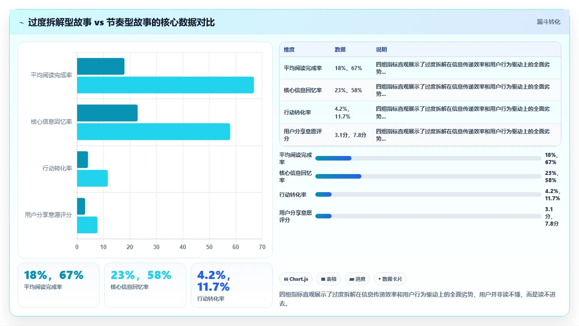The width and height of the screenshot is (579, 326).
Task: Click the dark bar for 平均阅读完成率 in chart
Action: (100, 66)
